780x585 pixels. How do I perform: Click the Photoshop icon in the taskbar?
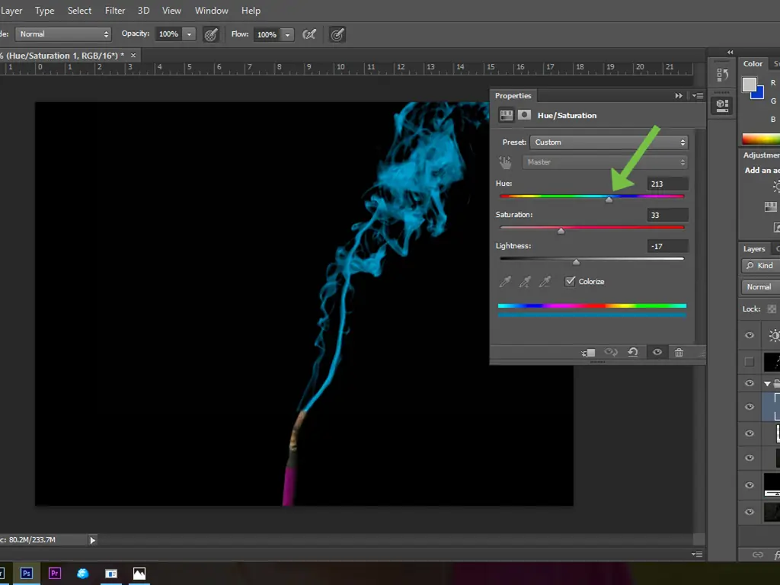pos(27,574)
